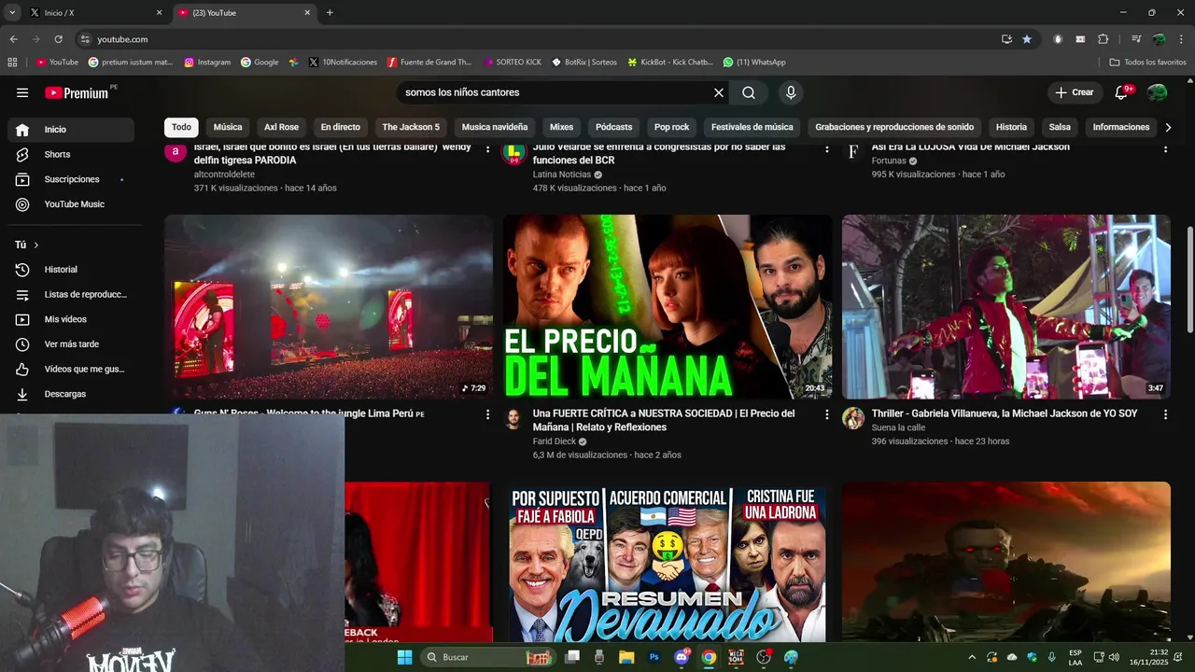Open Latina Noticias channel link
Image resolution: width=1195 pixels, height=672 pixels.
click(x=562, y=175)
